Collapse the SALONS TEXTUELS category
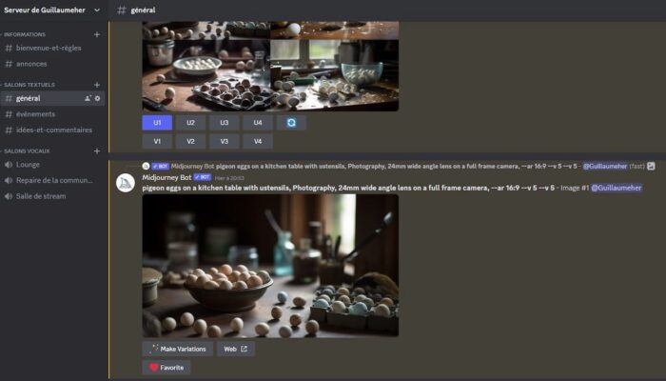The width and height of the screenshot is (666, 381). tap(29, 85)
